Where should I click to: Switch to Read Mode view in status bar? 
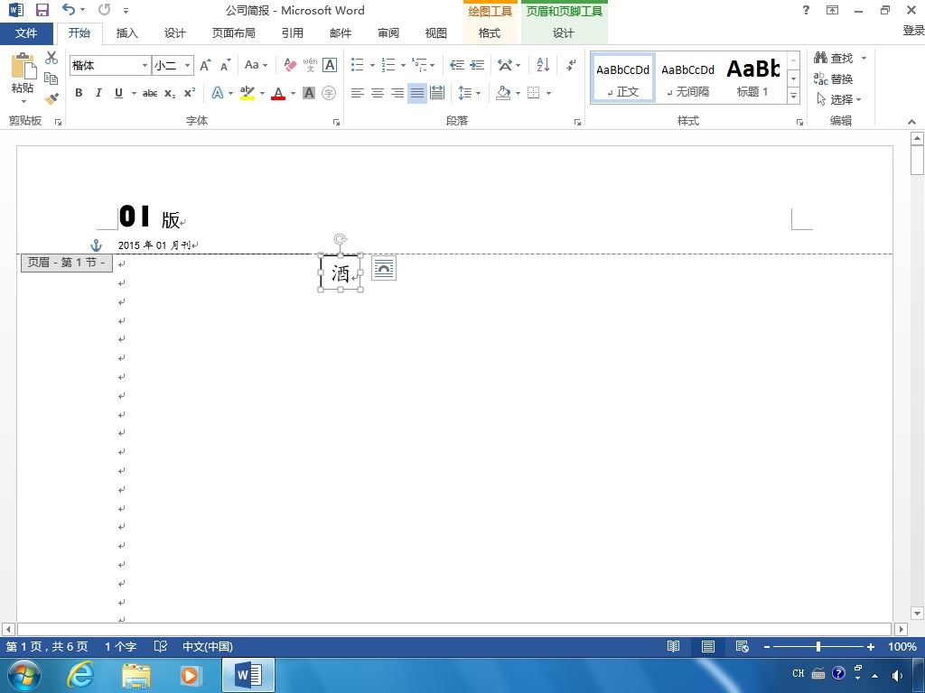(673, 646)
